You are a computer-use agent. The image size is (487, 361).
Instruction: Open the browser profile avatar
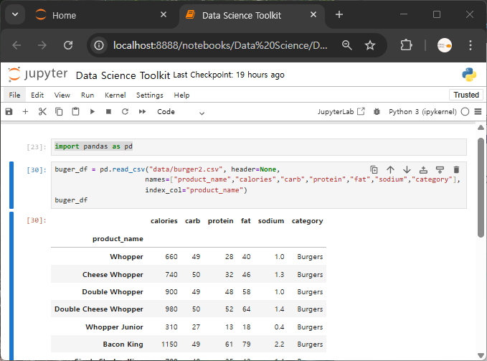point(445,45)
